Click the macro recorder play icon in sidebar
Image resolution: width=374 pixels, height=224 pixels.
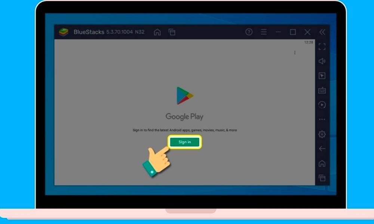click(322, 105)
